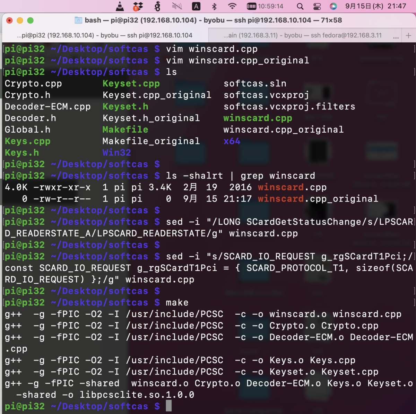
Task: Open Spotlight search from the menu bar
Action: point(300,6)
